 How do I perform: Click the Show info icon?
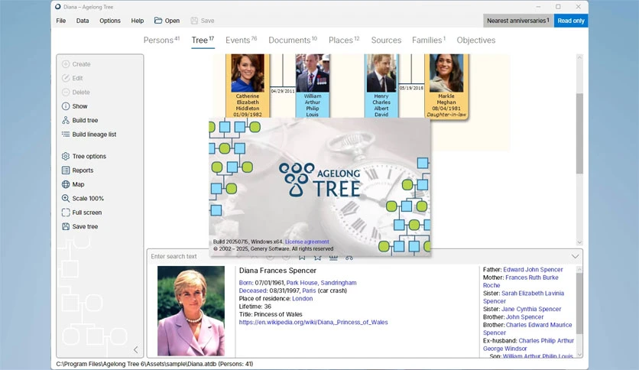point(66,106)
